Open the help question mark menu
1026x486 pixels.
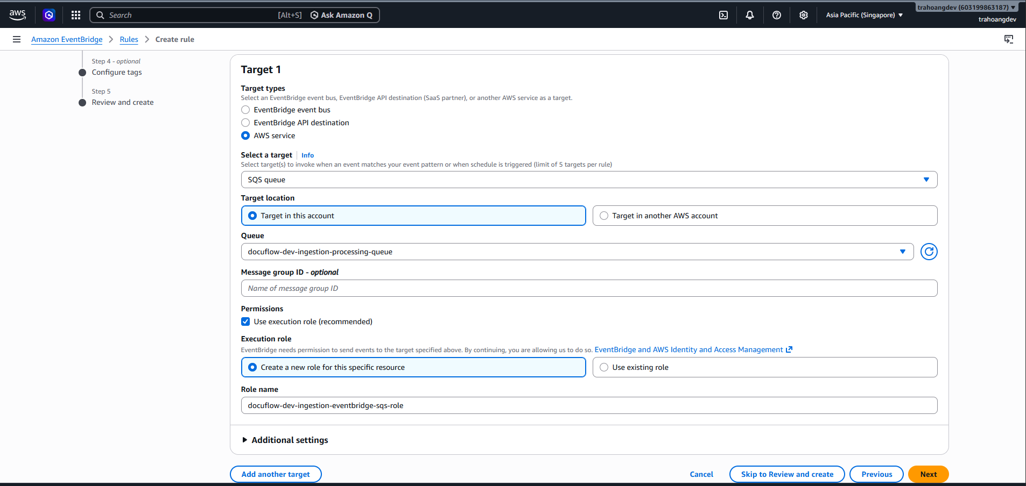[x=777, y=15]
